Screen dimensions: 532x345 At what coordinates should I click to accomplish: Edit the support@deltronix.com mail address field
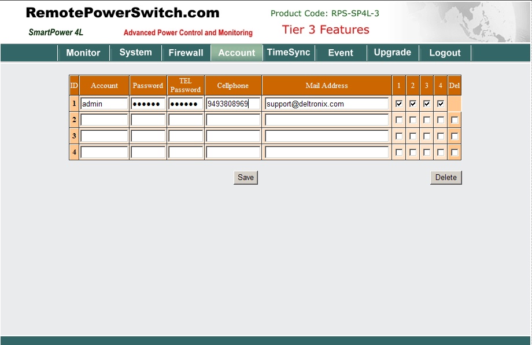(327, 104)
